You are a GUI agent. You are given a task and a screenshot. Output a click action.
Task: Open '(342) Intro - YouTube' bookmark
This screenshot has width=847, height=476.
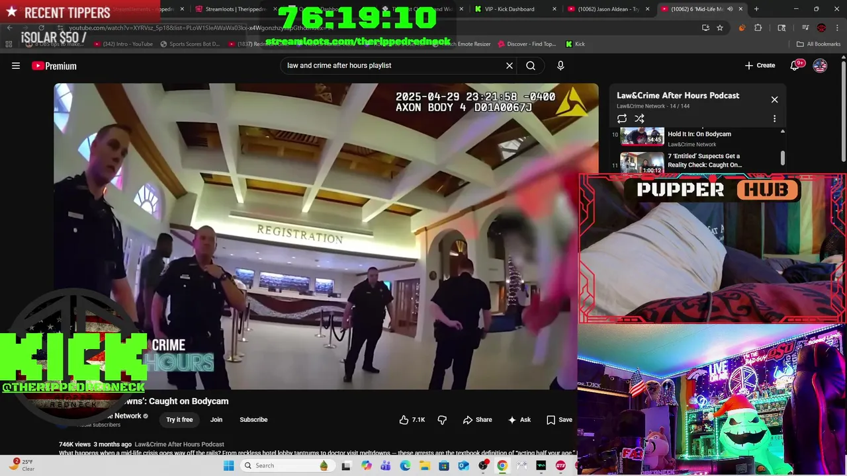124,44
